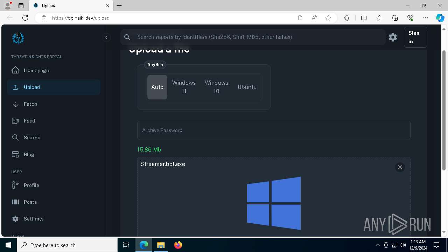Open the Microsoft Edge taskbar icon
448x252 pixels.
pos(144,245)
